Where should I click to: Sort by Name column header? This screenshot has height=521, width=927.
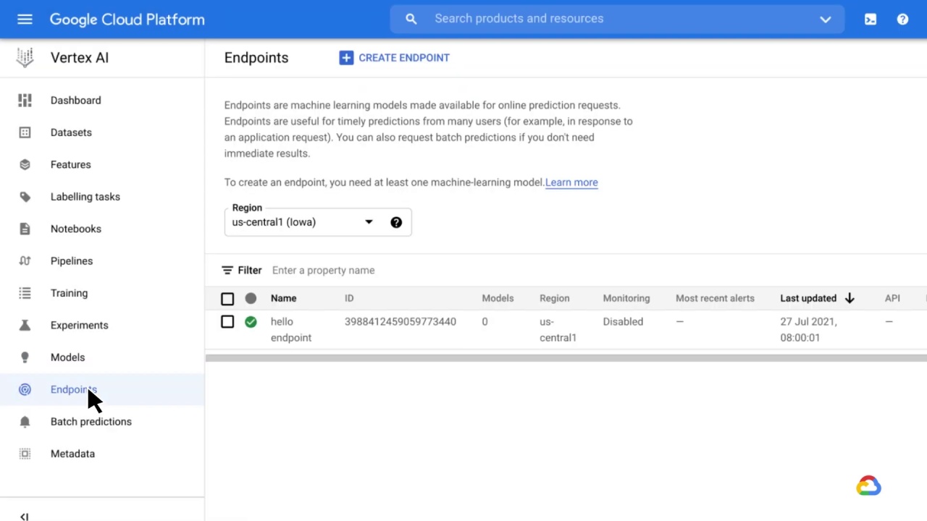point(283,298)
